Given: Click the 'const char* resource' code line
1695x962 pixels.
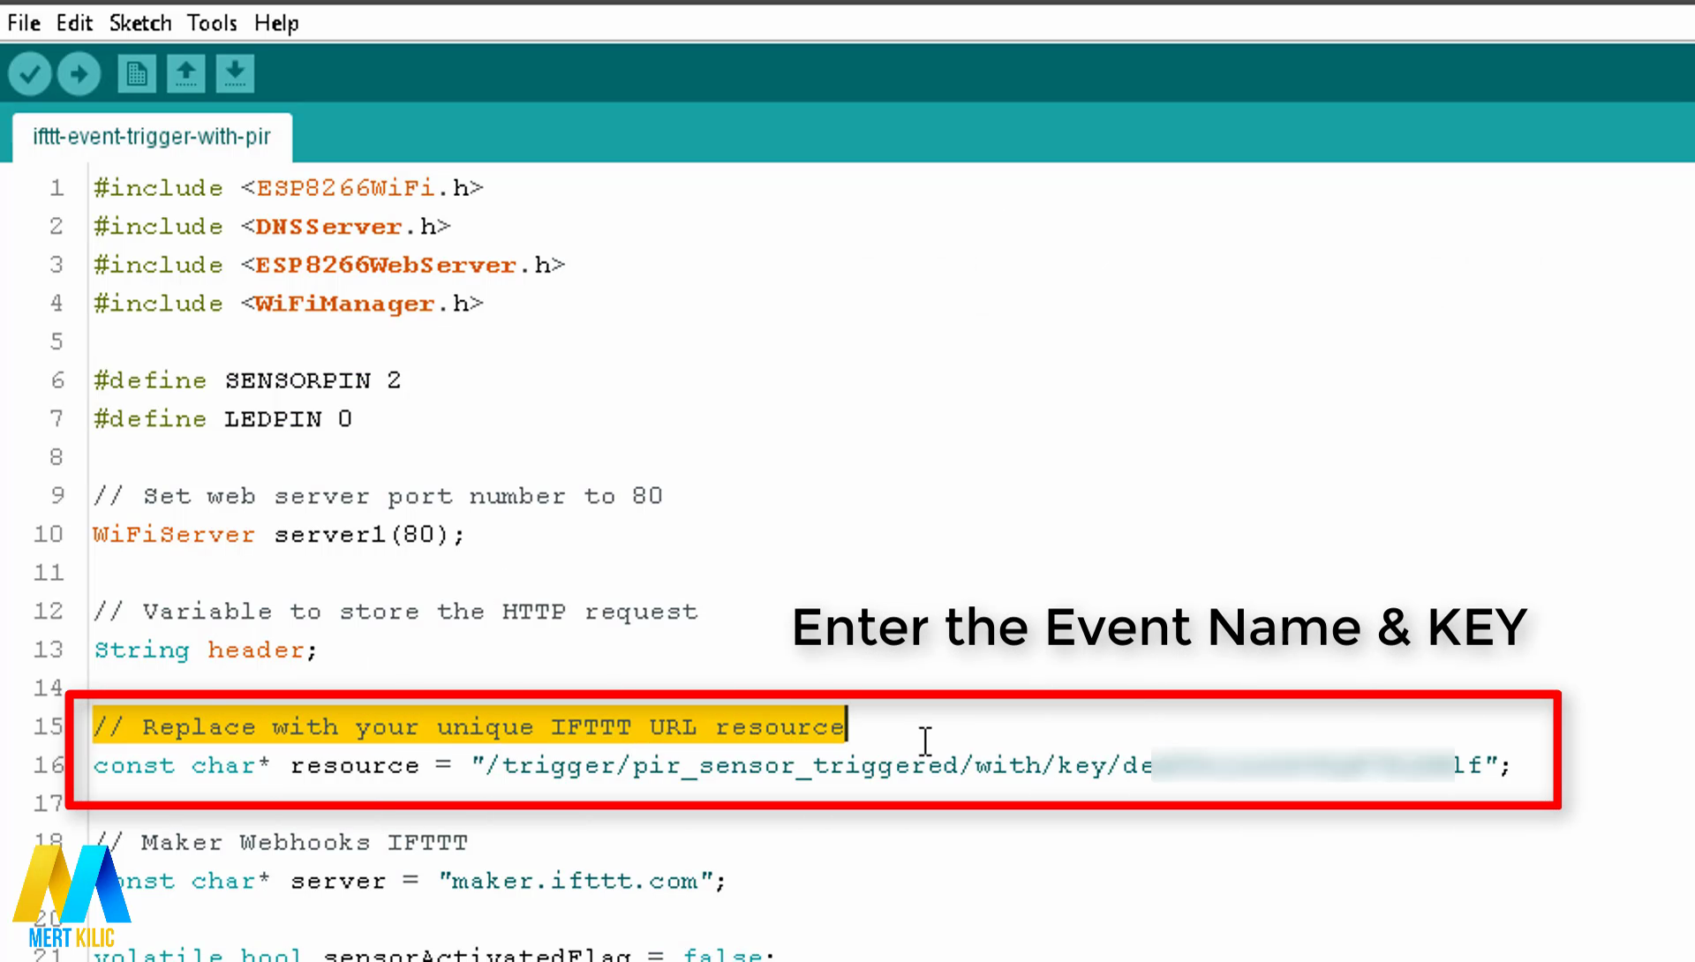Looking at the screenshot, I should coord(802,766).
